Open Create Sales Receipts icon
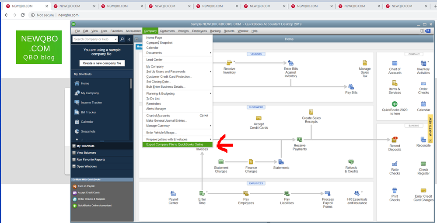 click(x=311, y=112)
